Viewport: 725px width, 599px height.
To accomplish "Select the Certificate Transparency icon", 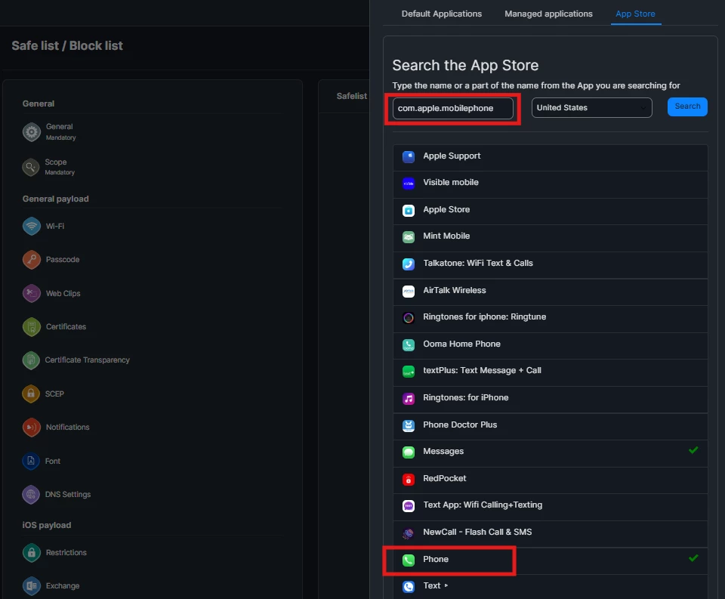I will 31,360.
